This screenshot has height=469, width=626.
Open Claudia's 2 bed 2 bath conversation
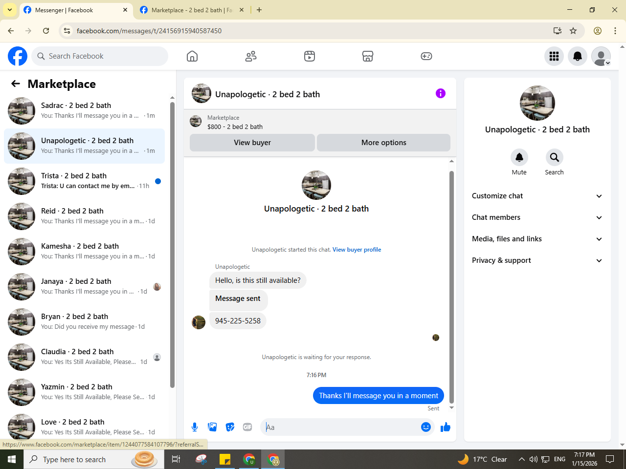[x=84, y=357]
